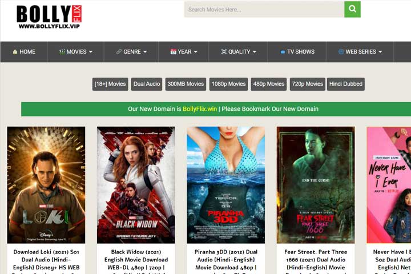Open the WEB SERIES menu item
411x274 pixels.
tap(360, 51)
